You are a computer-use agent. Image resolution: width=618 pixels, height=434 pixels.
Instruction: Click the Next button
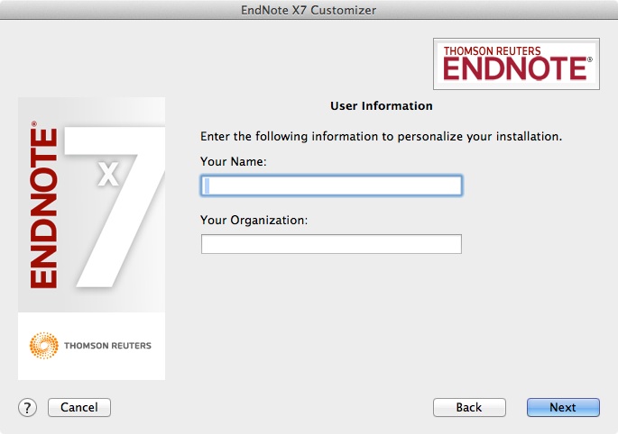click(563, 407)
